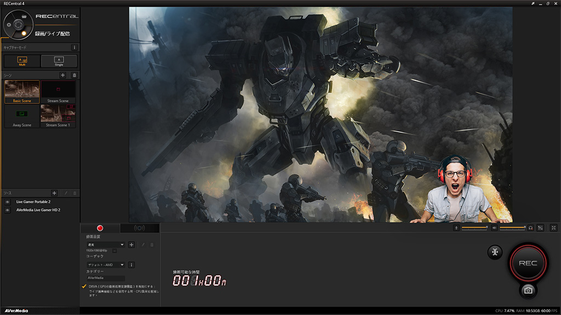Switch to Single capture mode
Screen dimensions: 561x315
pos(59,61)
